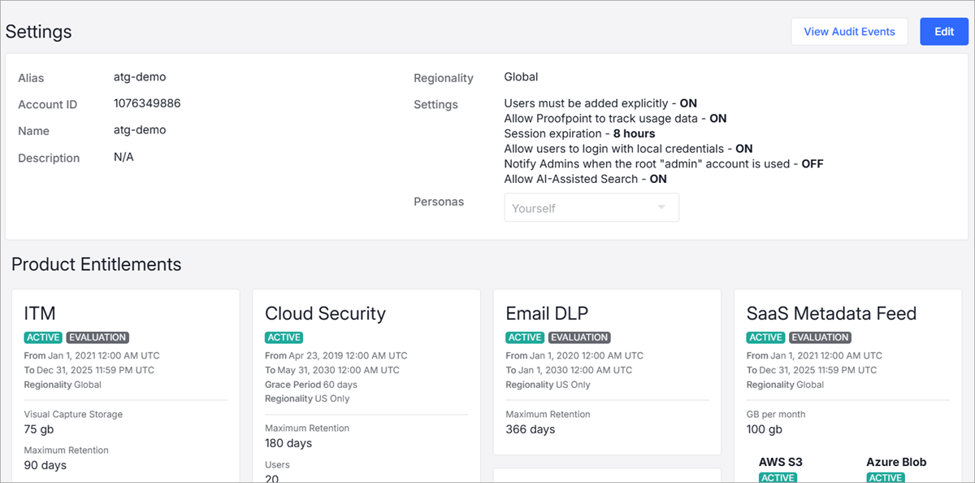Open the Personas 'Yourself' dropdown
Screen dimensions: 975x483
[x=591, y=207]
